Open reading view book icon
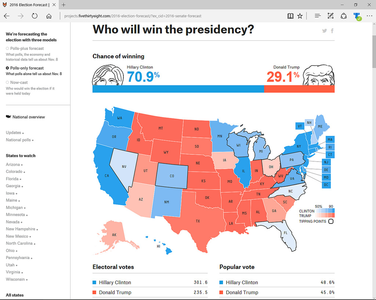This screenshot has width=376, height=300. (290, 16)
